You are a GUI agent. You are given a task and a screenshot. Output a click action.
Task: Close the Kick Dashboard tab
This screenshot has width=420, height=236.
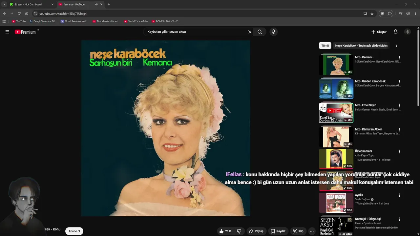[52, 4]
